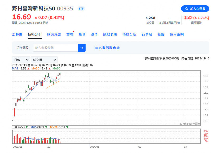Toggle the MA60 indicator label
The height and width of the screenshot is (153, 211).
click(x=57, y=69)
